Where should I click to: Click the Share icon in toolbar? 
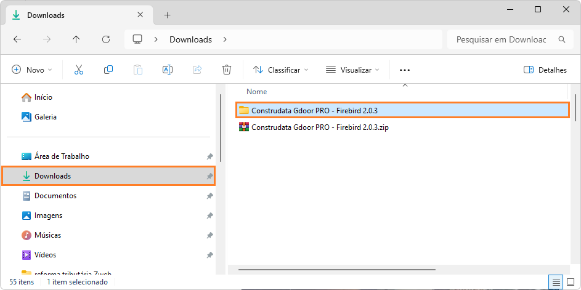(197, 70)
